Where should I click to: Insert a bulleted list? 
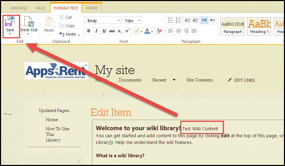pos(170,20)
